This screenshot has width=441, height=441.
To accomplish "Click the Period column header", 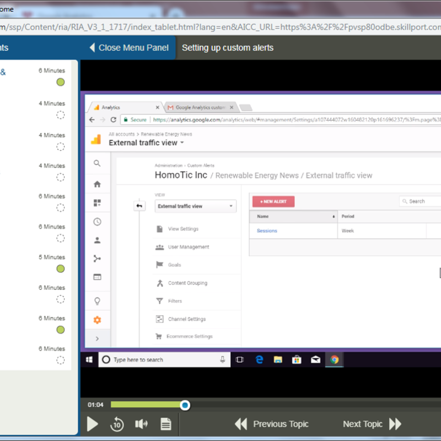I will point(348,216).
